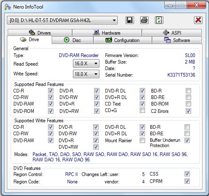
Task: Click the serial number K3371T53136
Action: 181,75
